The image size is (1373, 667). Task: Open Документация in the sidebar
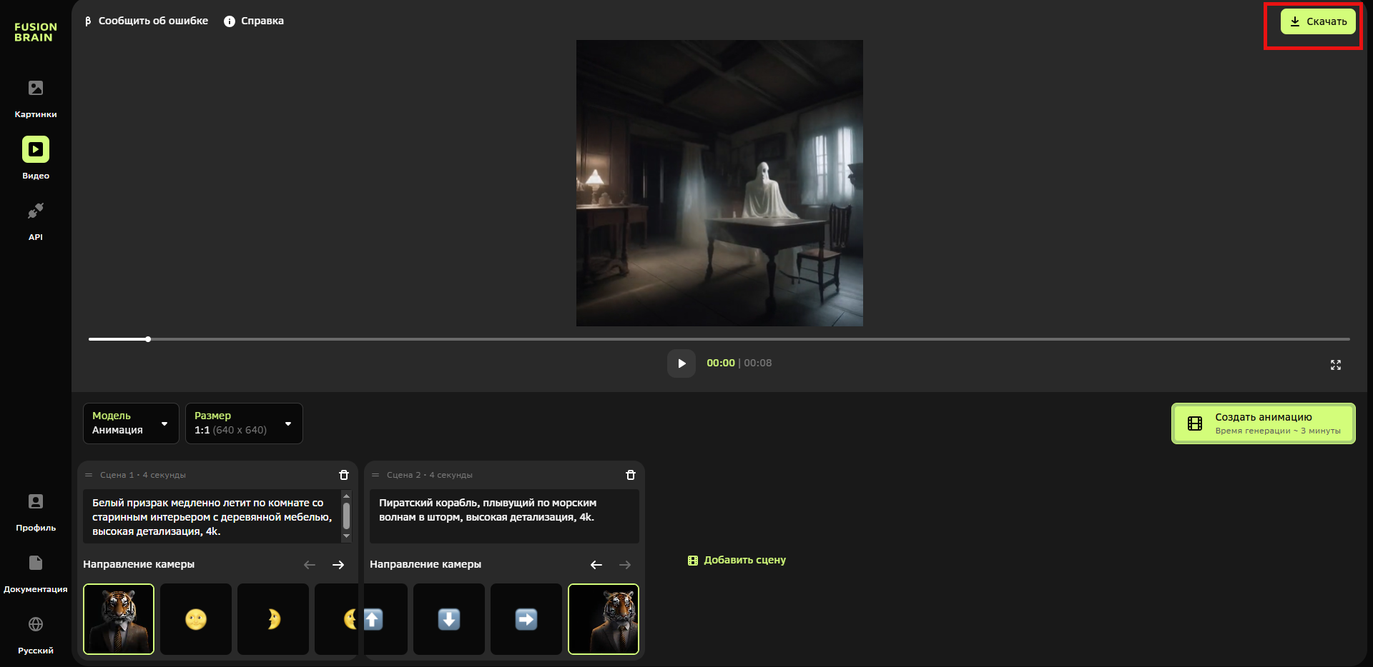click(36, 573)
